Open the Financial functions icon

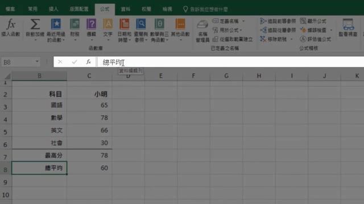point(75,24)
